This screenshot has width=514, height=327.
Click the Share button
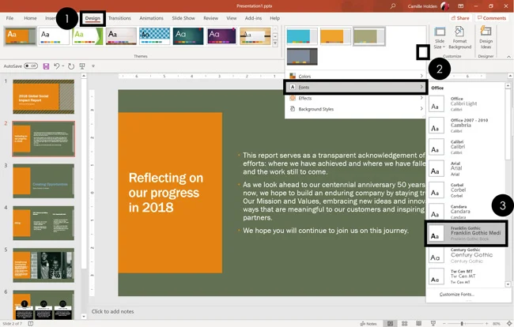460,18
